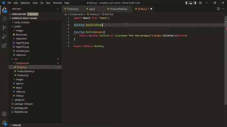Switch to the app.js tab
The image size is (227, 127).
pos(92,9)
